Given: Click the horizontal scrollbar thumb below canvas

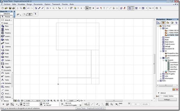Looking at the screenshot, I should tap(114, 101).
